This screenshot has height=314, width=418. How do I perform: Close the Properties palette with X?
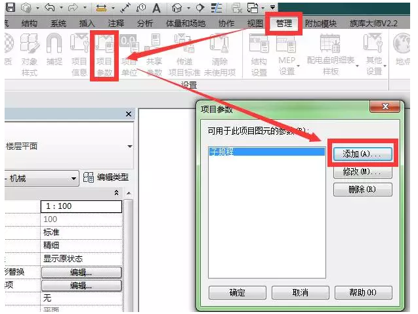pos(129,114)
